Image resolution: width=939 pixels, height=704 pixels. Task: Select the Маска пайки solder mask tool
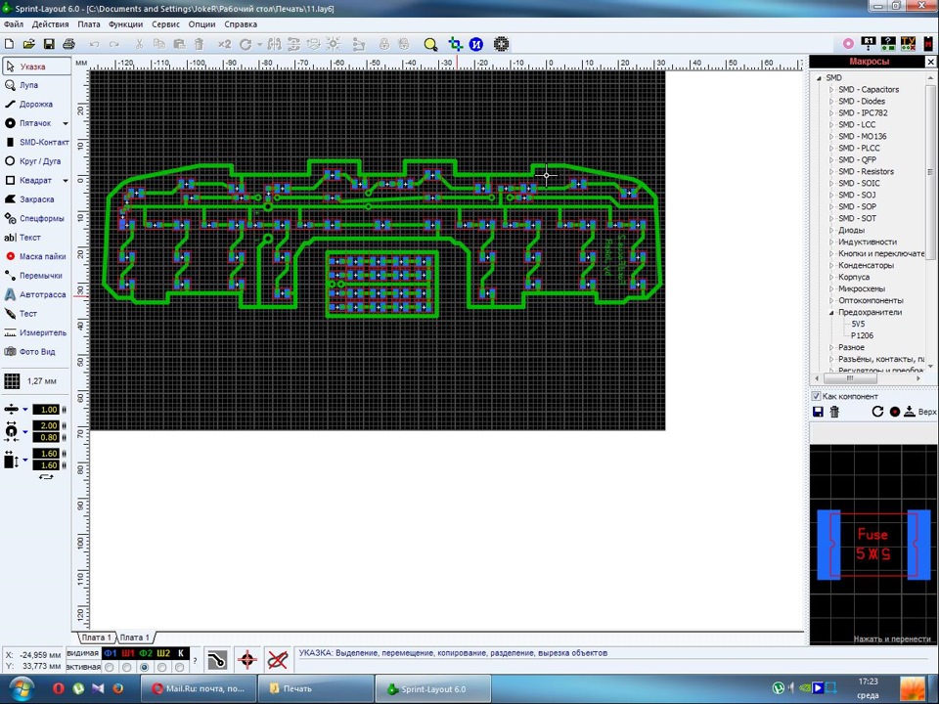35,256
